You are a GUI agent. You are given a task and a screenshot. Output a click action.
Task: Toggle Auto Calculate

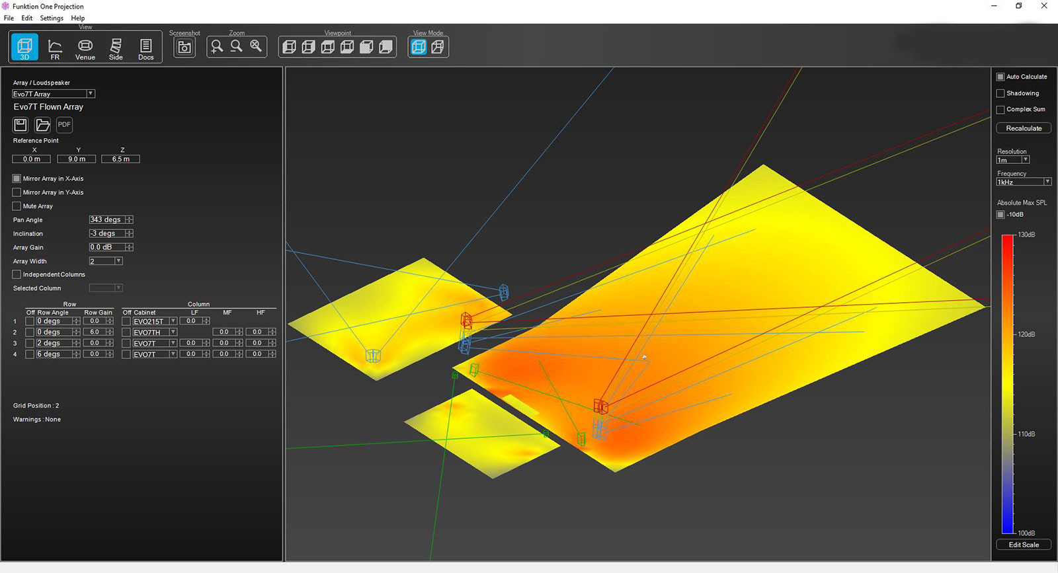(1000, 77)
